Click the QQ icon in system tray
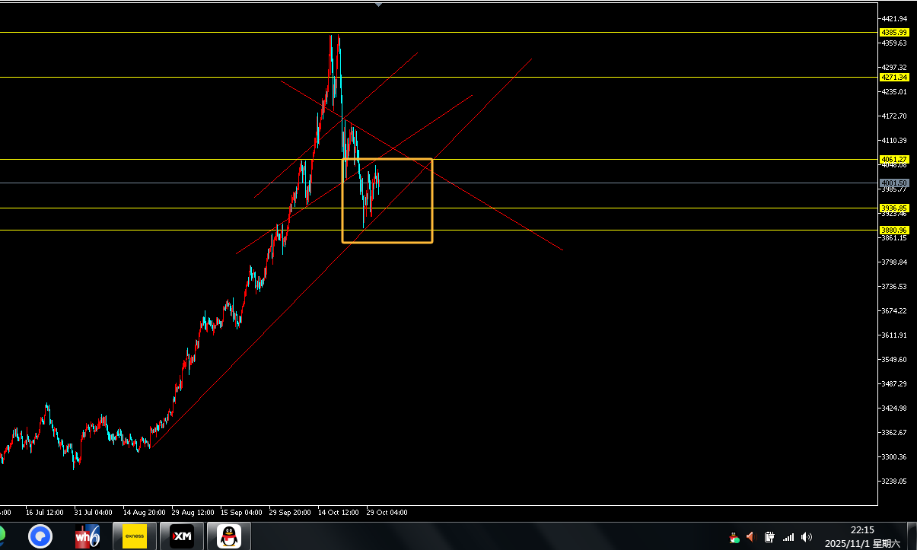917x550 pixels. tap(734, 538)
